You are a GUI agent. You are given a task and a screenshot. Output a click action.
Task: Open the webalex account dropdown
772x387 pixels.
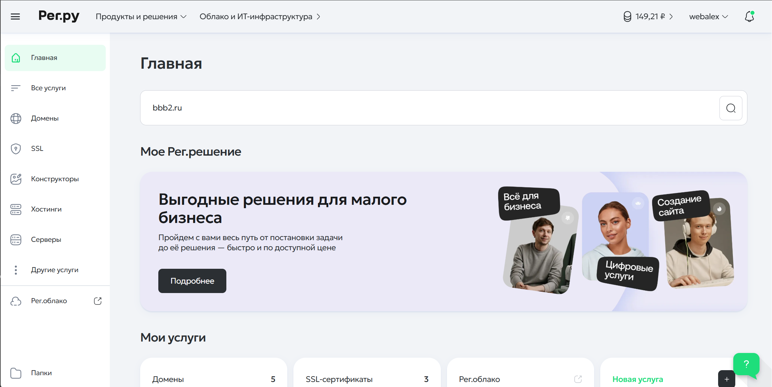(x=709, y=17)
